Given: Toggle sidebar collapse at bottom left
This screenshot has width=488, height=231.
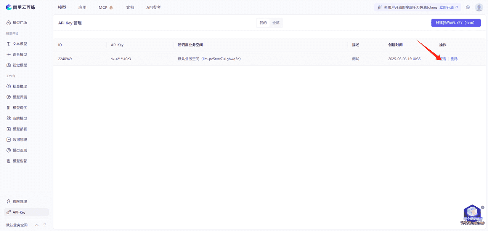Looking at the screenshot, I should pos(45,225).
